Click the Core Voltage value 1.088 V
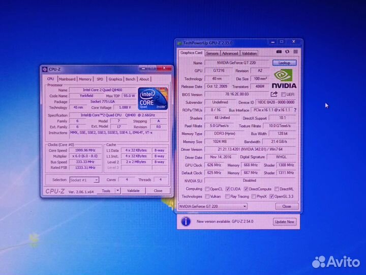 tap(125, 107)
